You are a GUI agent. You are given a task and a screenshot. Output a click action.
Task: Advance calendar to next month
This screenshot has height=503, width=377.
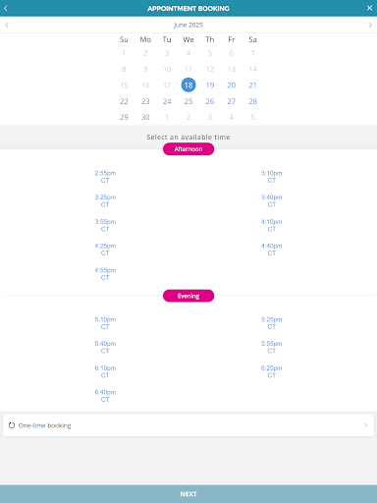370,25
